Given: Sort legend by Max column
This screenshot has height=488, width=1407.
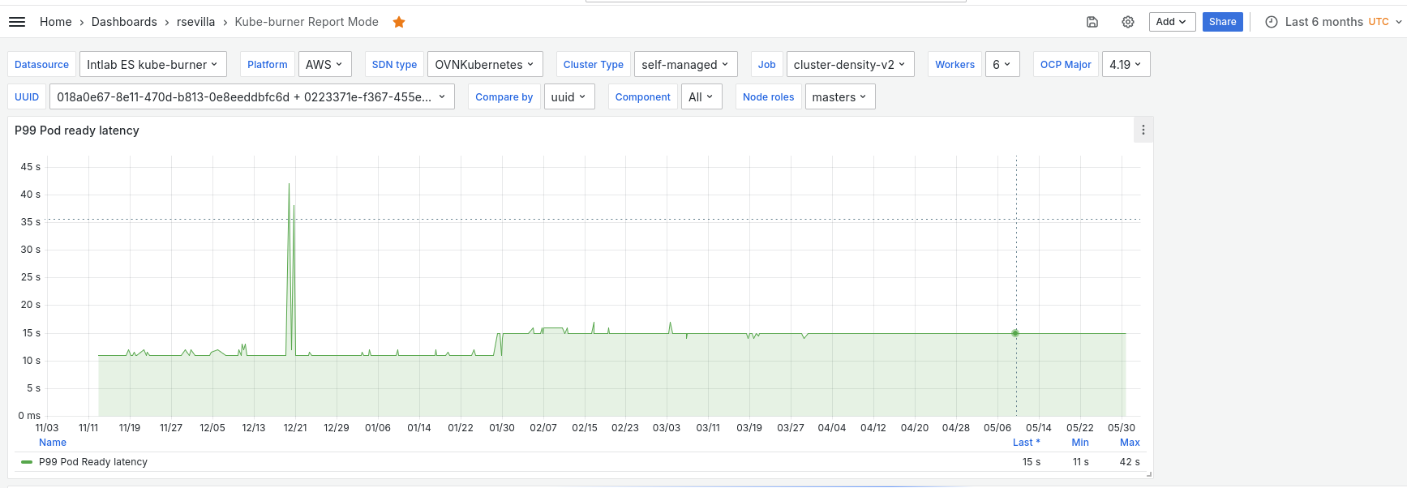Looking at the screenshot, I should tap(1130, 443).
